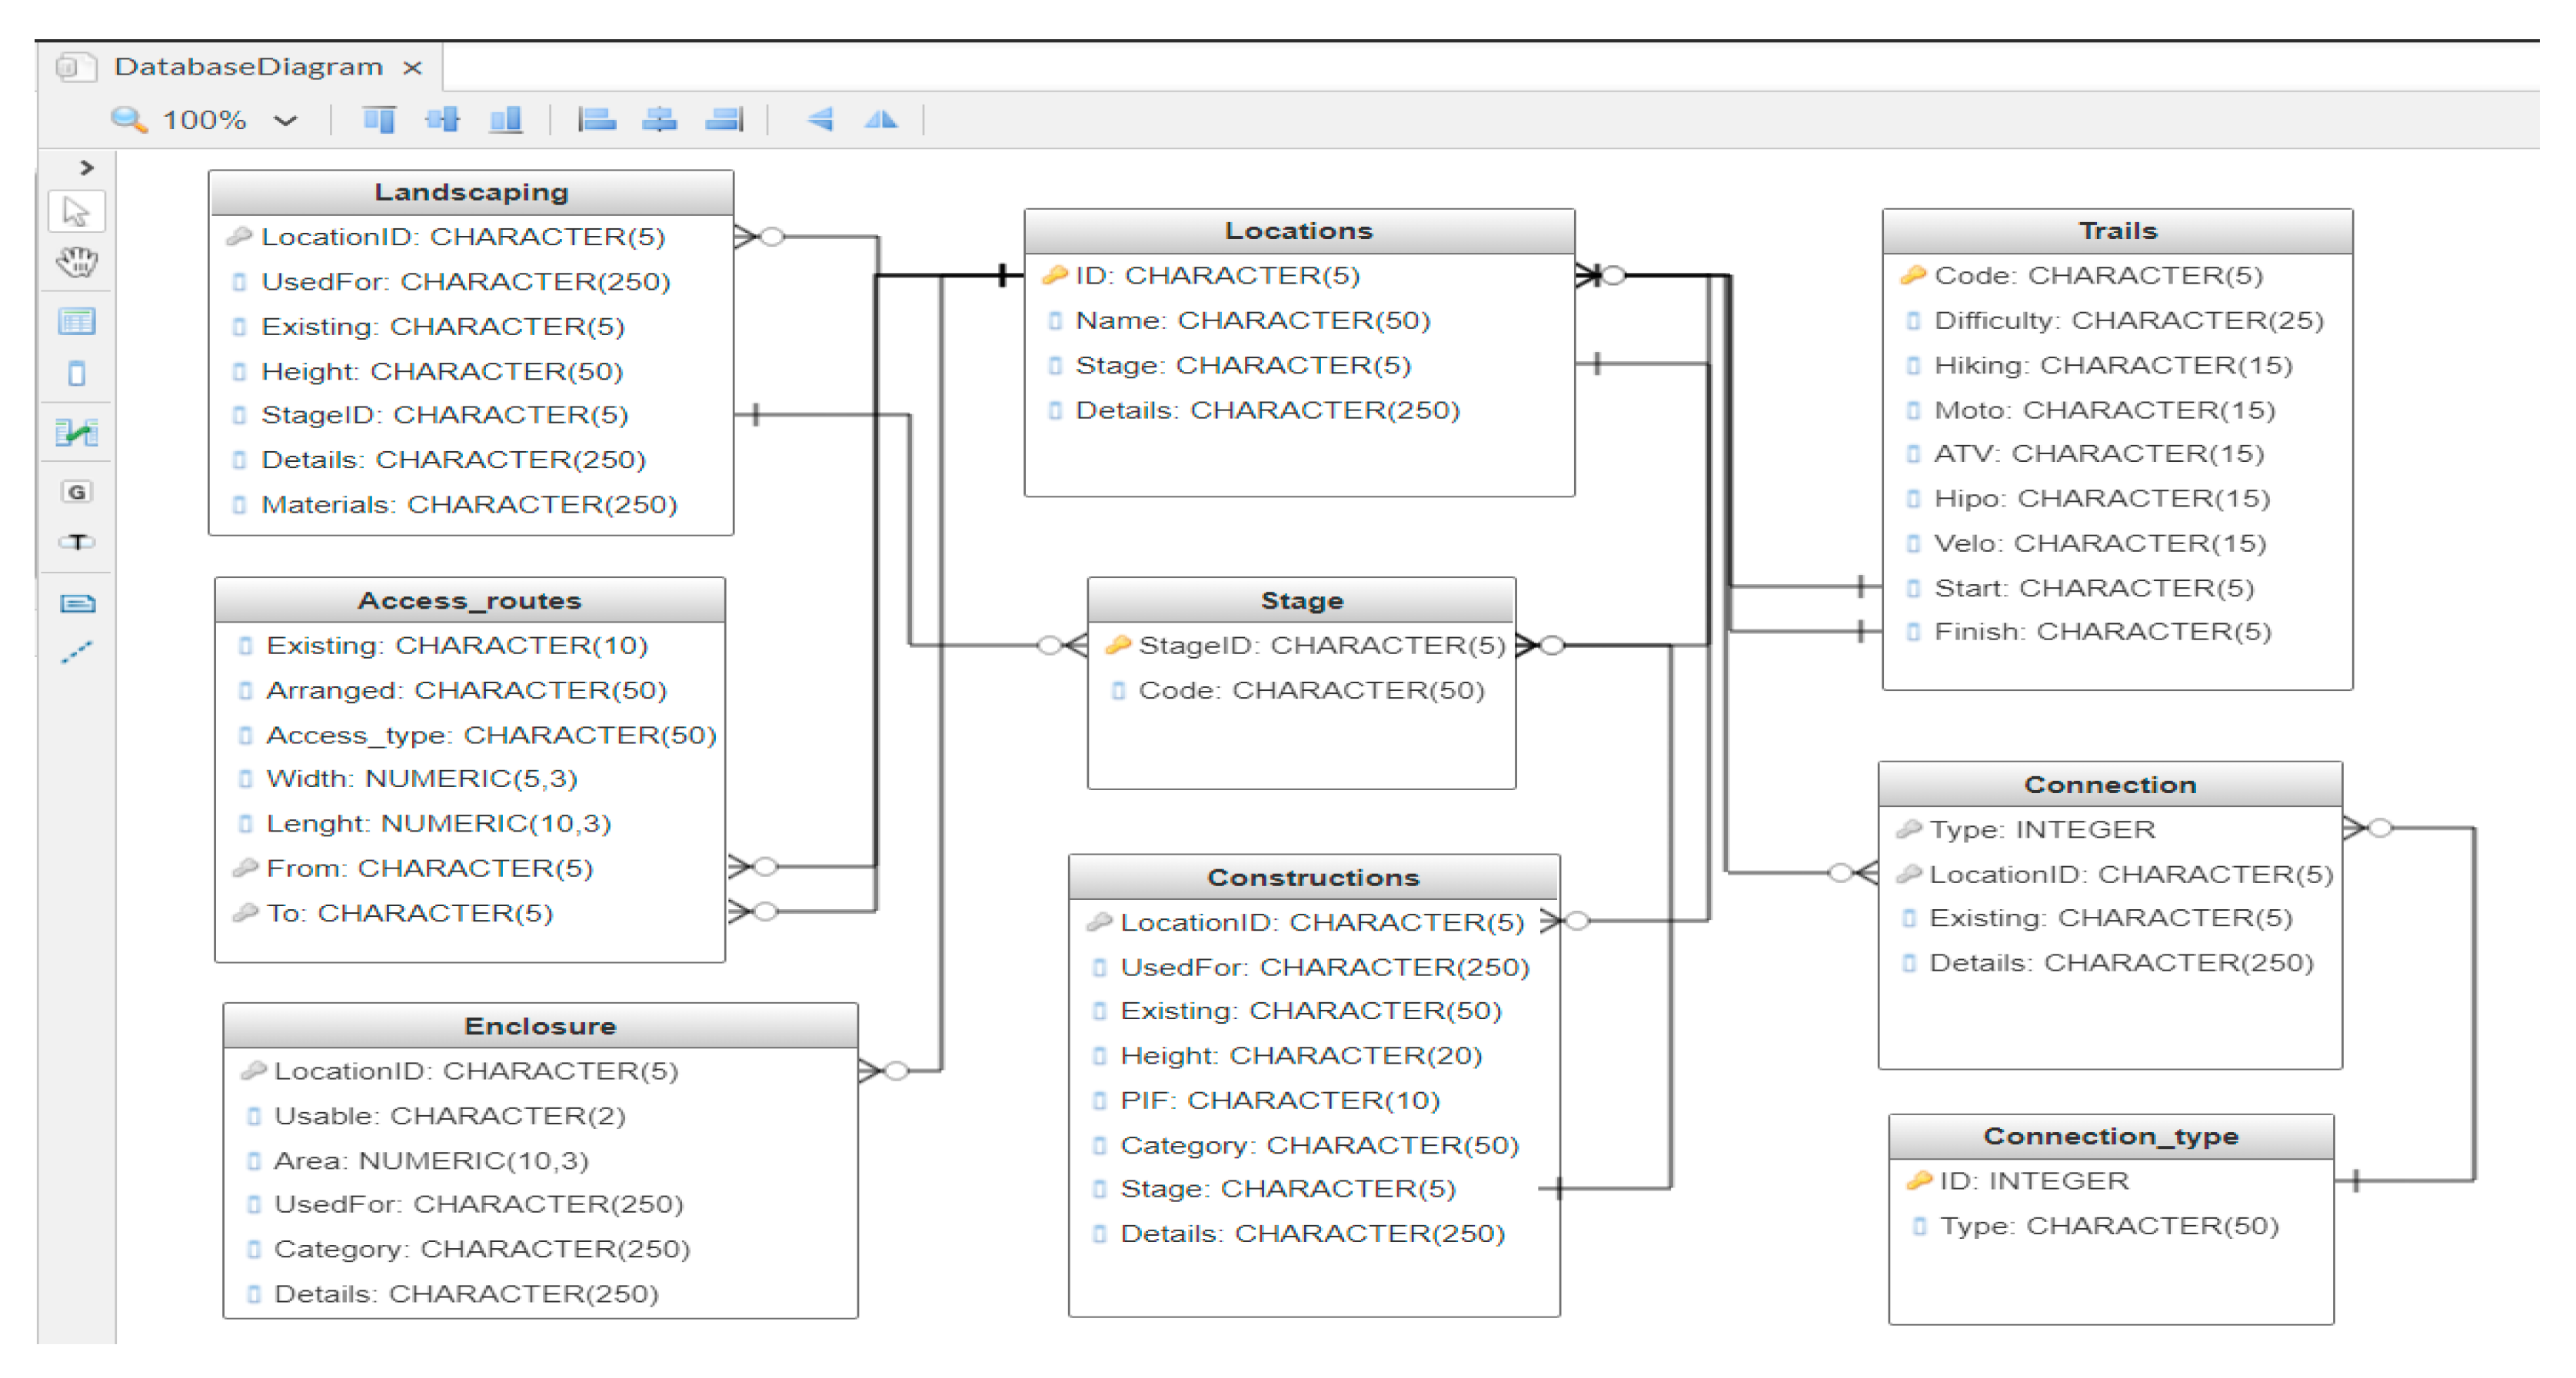This screenshot has width=2576, height=1378.
Task: Expand the tool palette chevron
Action: pyautogui.click(x=87, y=168)
